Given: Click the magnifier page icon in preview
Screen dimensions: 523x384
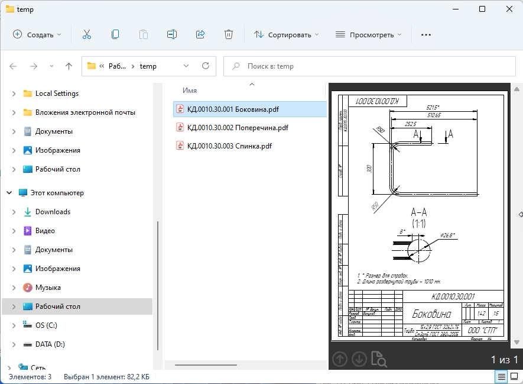Looking at the screenshot, I should tap(379, 359).
